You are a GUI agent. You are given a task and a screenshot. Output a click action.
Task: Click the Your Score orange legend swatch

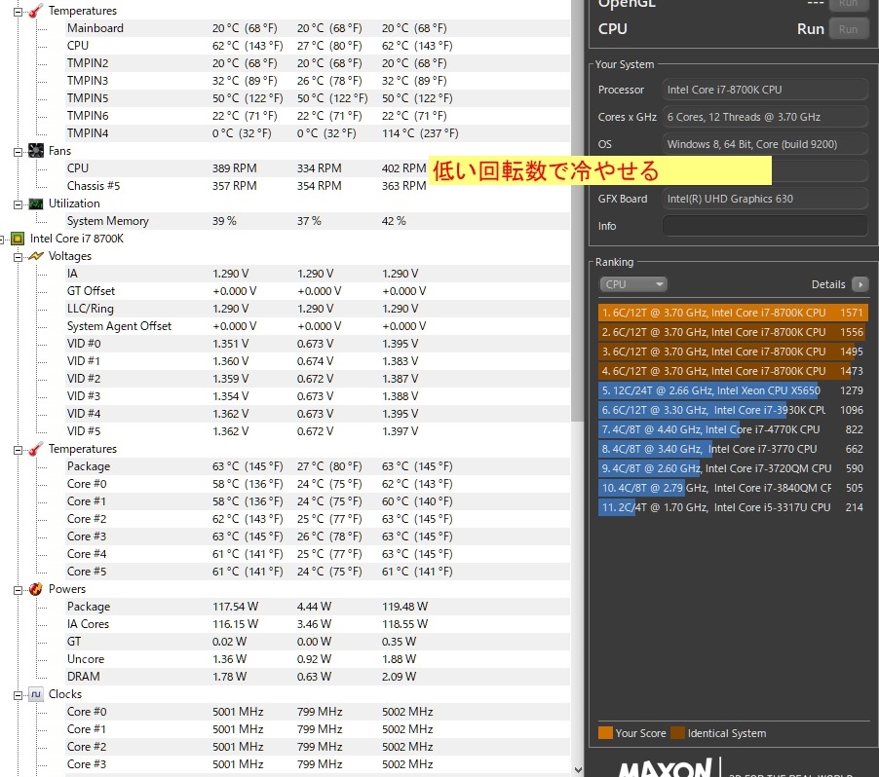[605, 733]
